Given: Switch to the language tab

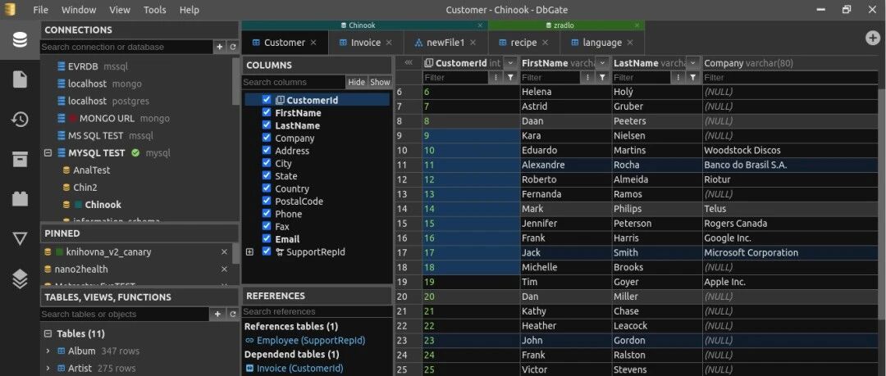Looking at the screenshot, I should [602, 43].
